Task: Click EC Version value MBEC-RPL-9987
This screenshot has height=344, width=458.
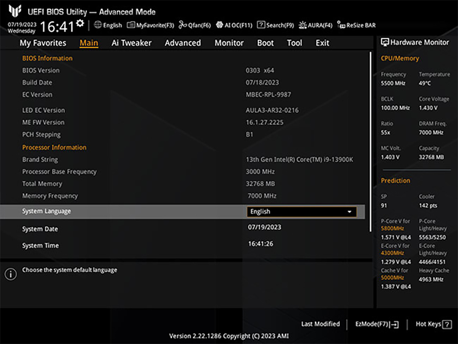Action: point(268,95)
